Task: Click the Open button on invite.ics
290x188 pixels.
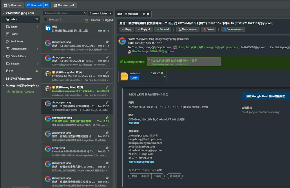Action: [x=134, y=78]
